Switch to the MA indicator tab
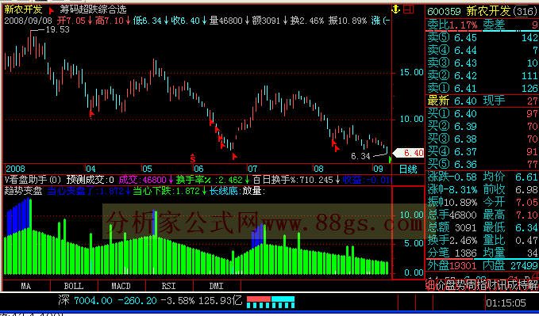The width and height of the screenshot is (539, 316). pyautogui.click(x=26, y=286)
